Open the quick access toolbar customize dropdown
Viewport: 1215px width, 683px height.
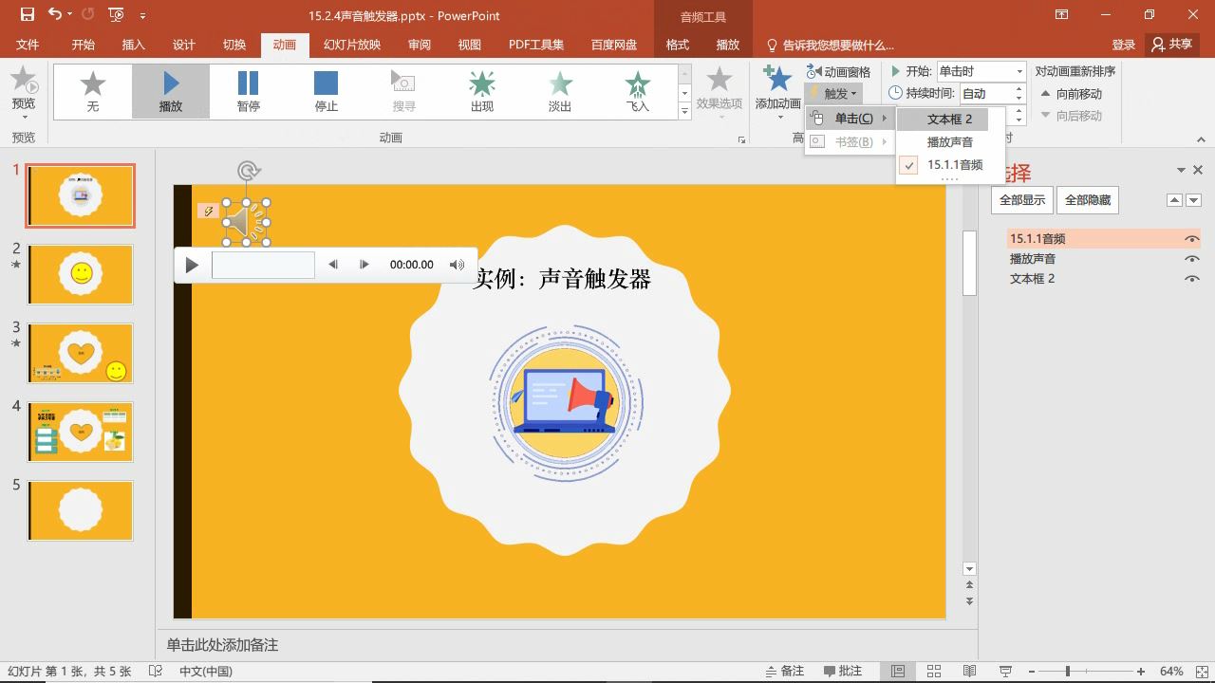tap(143, 15)
